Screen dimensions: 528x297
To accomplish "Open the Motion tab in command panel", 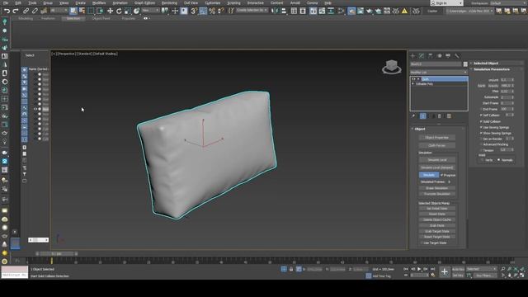I will pyautogui.click(x=440, y=56).
